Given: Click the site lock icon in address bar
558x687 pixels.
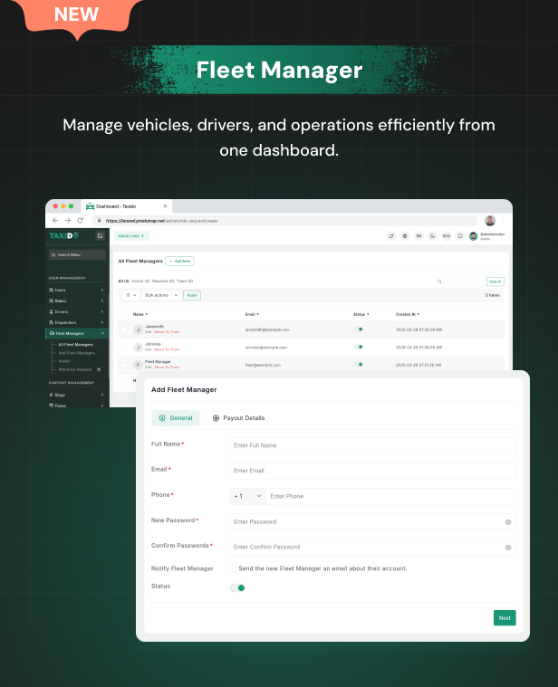Looking at the screenshot, I should [x=99, y=220].
